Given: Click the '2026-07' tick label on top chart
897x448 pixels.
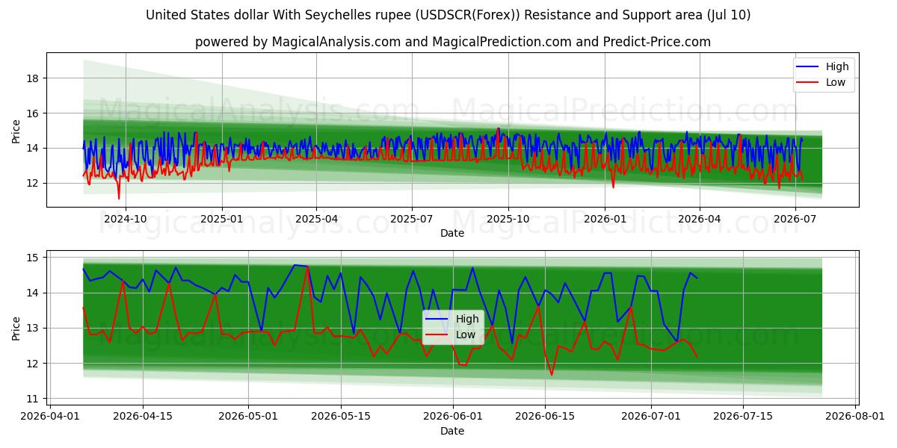Looking at the screenshot, I should point(795,220).
